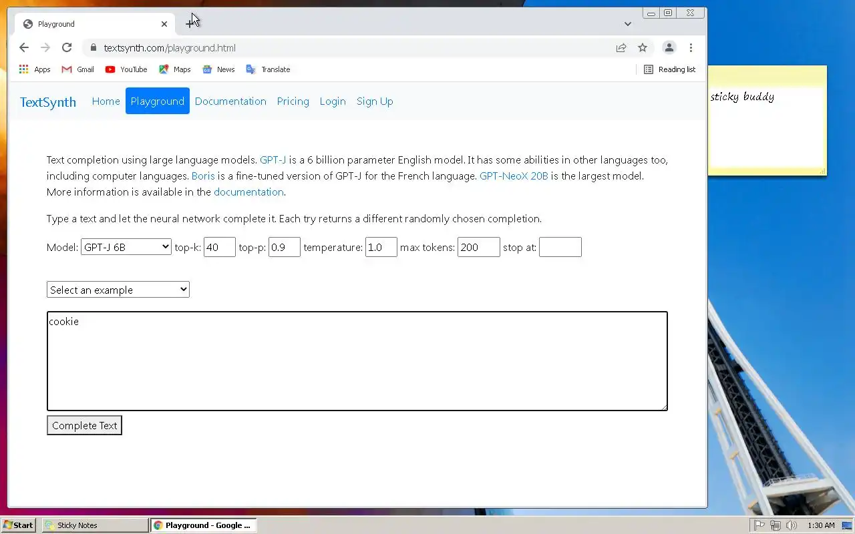Go back with the browser back arrow
Image resolution: width=855 pixels, height=534 pixels.
[x=24, y=47]
